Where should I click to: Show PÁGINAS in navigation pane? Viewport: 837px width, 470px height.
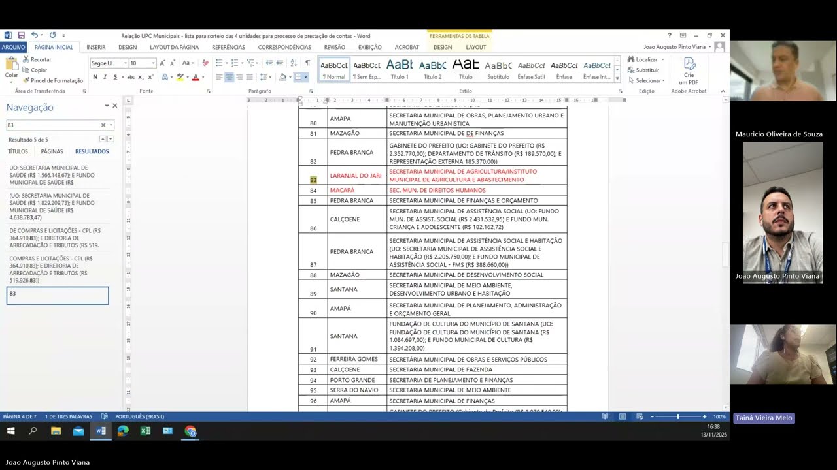point(52,151)
